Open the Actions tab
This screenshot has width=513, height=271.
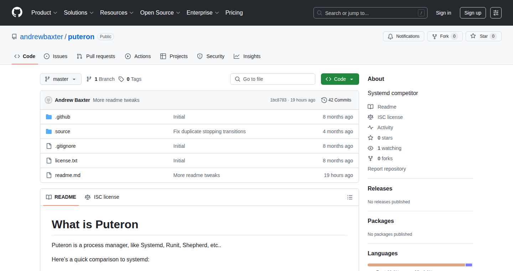tap(138, 56)
